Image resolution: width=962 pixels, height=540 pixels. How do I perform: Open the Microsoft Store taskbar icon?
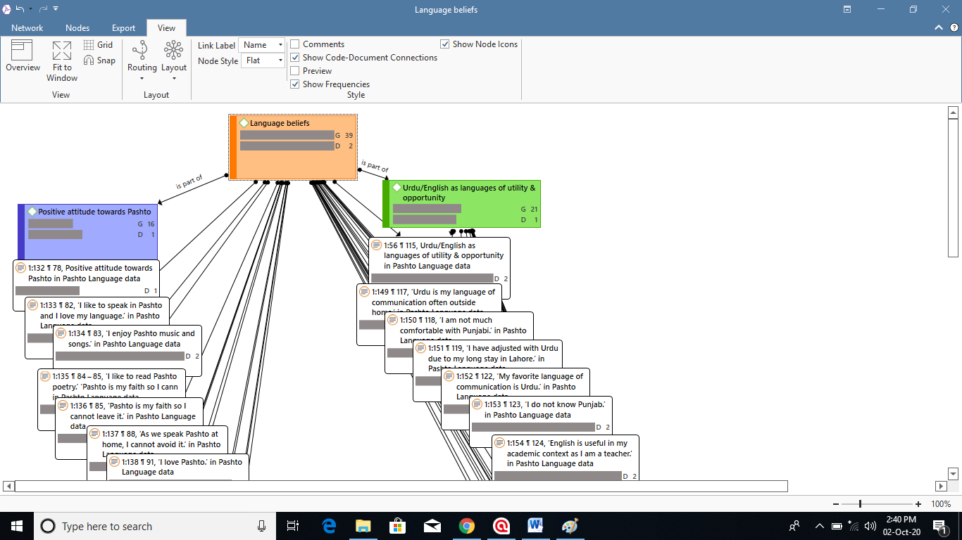(x=397, y=526)
